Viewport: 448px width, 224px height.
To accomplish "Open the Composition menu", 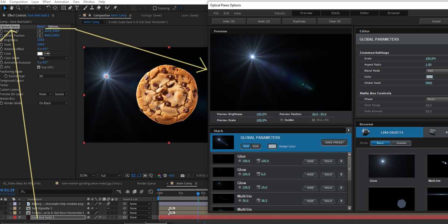I will coord(18,1).
